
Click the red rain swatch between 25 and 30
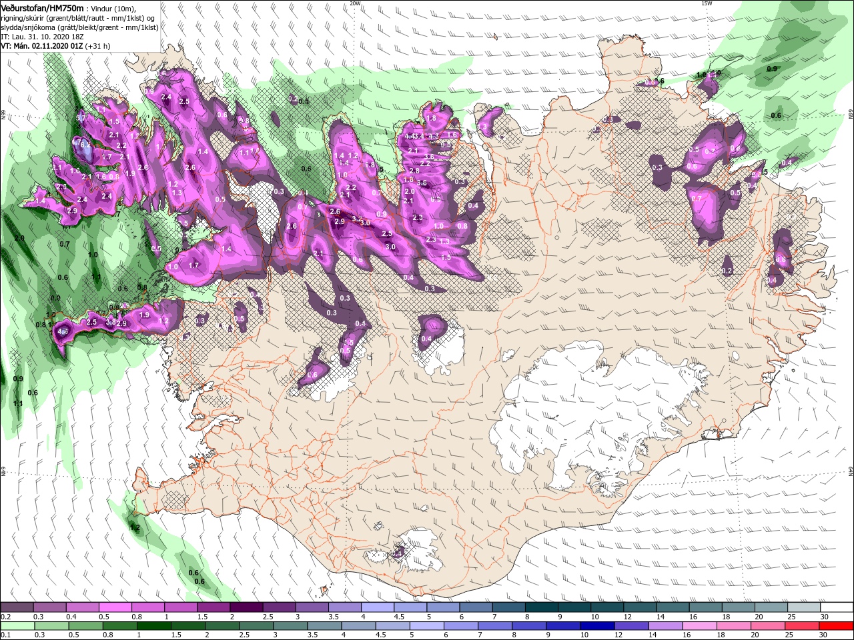coord(801,626)
